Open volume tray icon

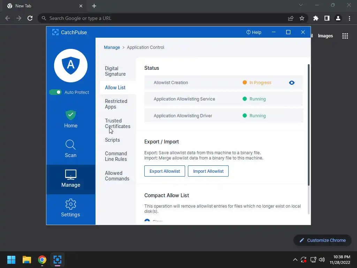(322, 260)
